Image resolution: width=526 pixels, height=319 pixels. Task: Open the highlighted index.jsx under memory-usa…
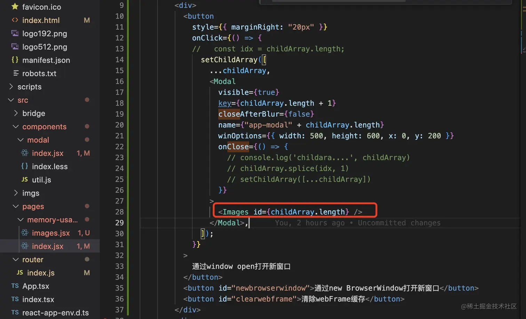48,246
